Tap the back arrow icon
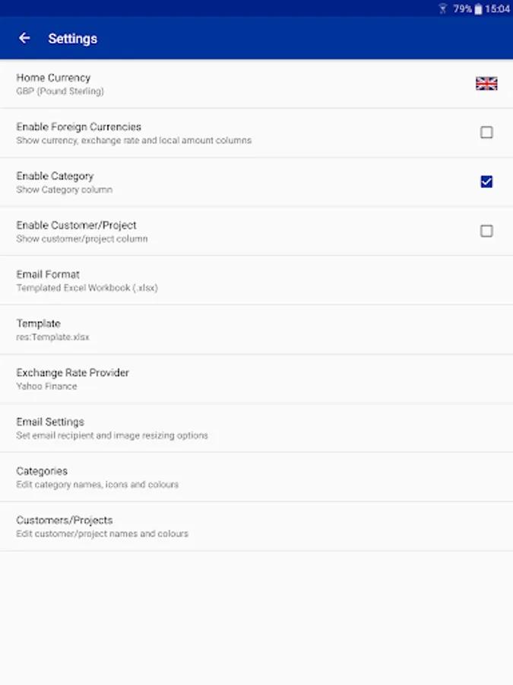The image size is (513, 685). (24, 38)
